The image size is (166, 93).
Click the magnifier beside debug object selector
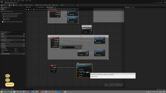point(78,5)
